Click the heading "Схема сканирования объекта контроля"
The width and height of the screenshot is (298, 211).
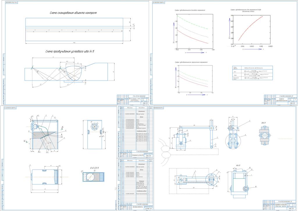click(73, 13)
